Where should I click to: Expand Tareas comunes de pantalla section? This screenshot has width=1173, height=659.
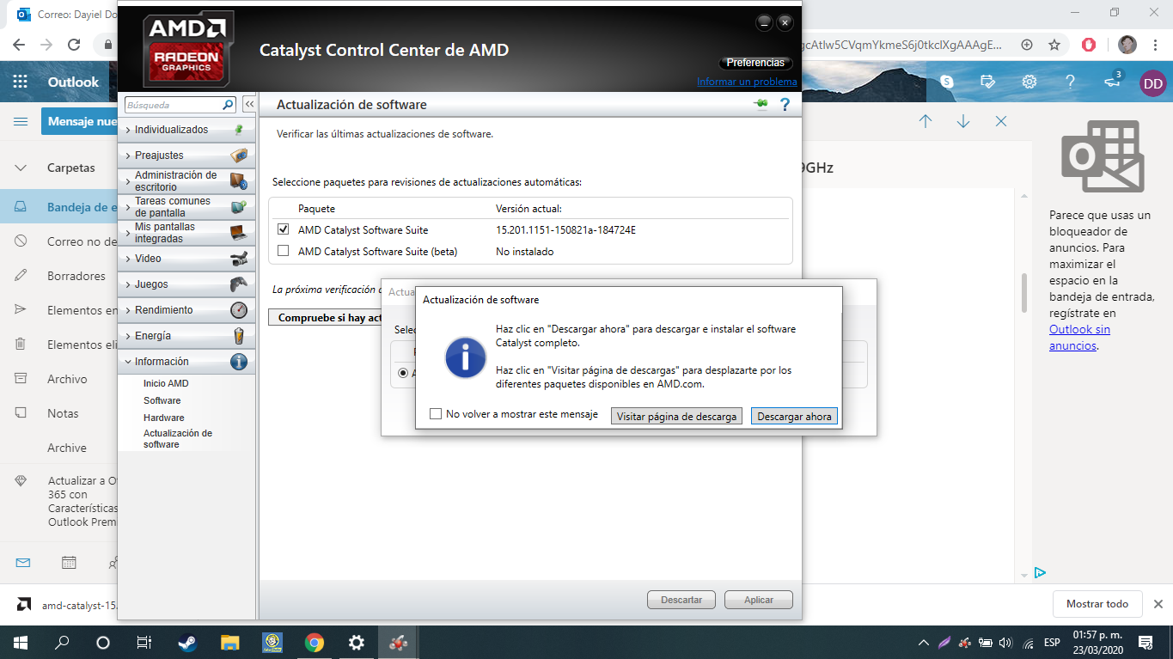(x=128, y=207)
